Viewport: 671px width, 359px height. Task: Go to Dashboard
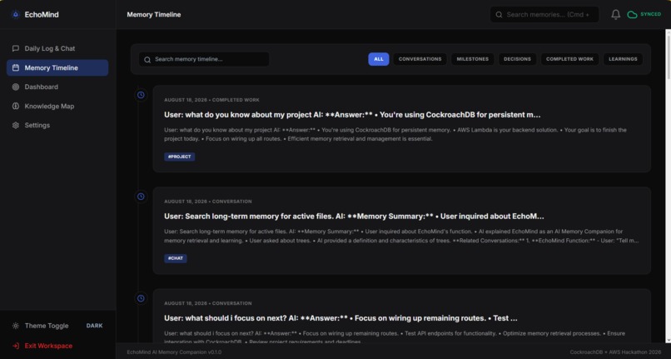click(x=57, y=87)
